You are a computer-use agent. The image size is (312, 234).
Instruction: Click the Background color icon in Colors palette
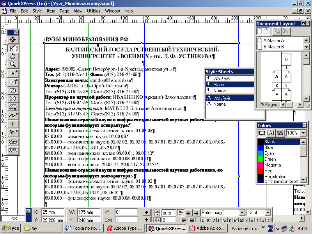(280, 133)
